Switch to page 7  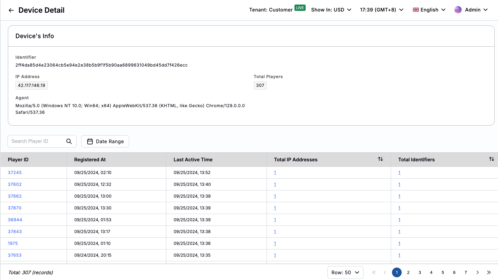point(466,272)
